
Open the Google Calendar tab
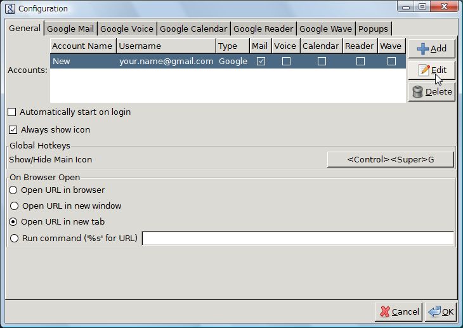(193, 29)
